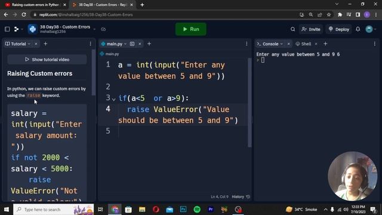This screenshot has height=215, width=382.
Task: Switch to the Shell tab
Action: [x=303, y=44]
